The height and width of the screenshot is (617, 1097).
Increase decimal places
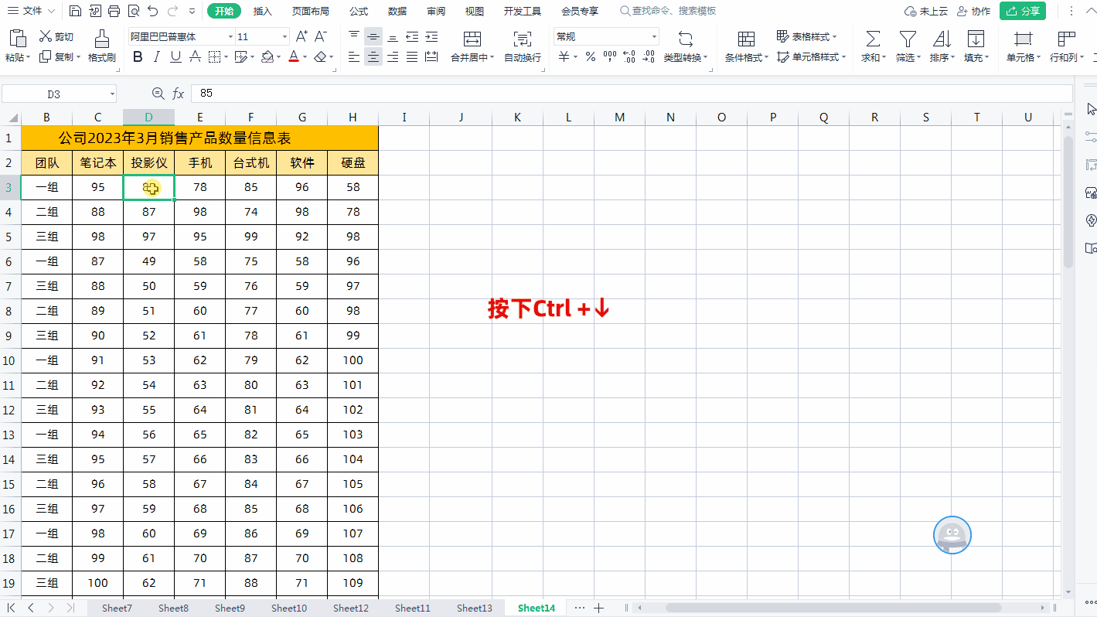coord(629,56)
